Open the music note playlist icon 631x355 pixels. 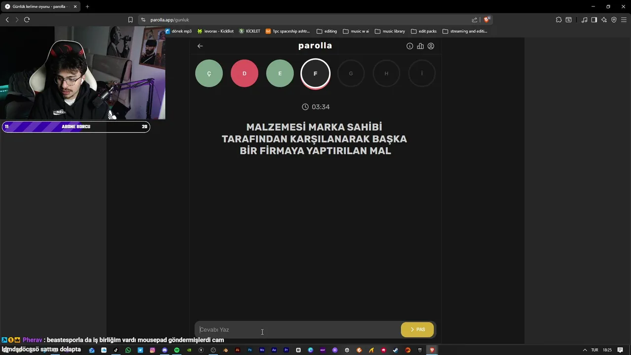pos(584,20)
